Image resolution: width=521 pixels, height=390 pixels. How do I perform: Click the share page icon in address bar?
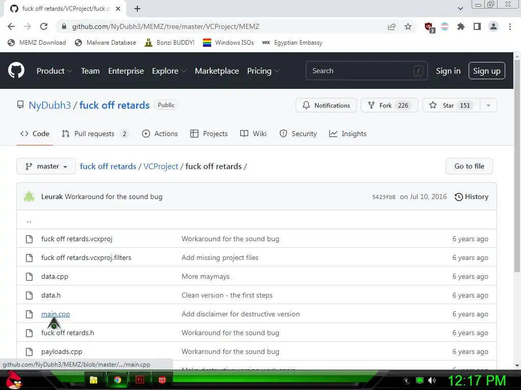[392, 26]
